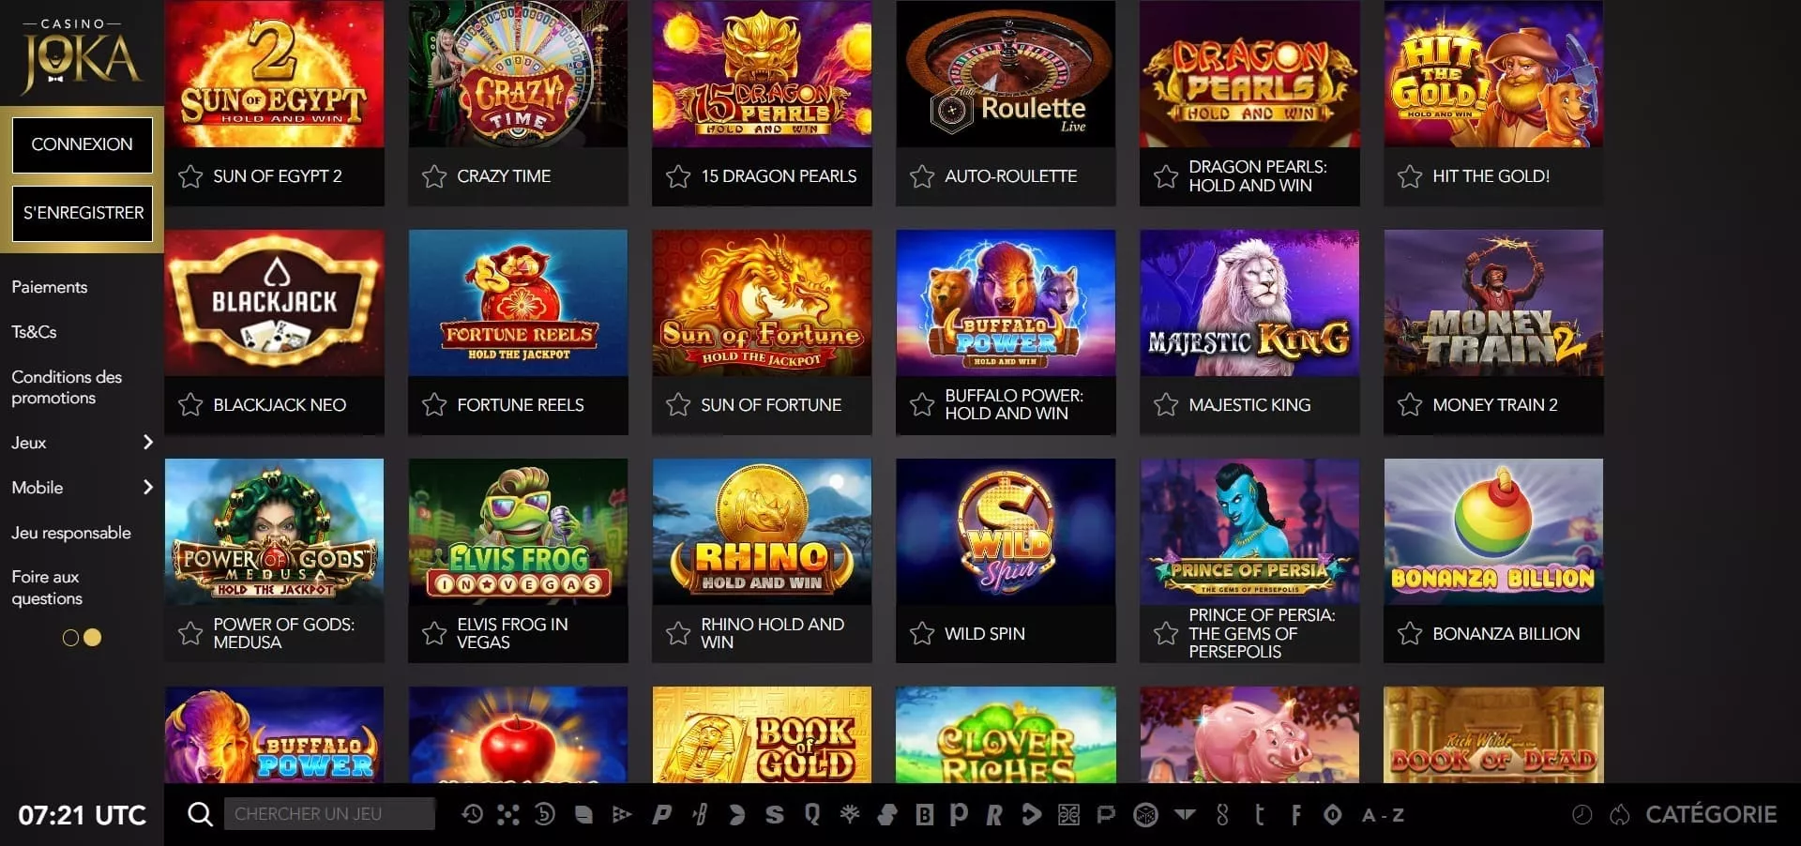
Task: Toggle favorite star for Crazy Time
Action: tap(434, 176)
